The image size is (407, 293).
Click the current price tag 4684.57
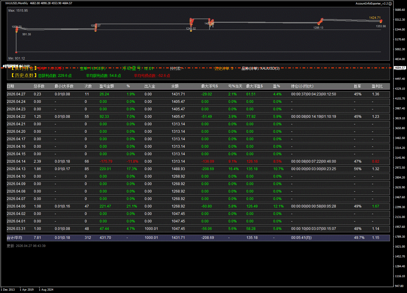400,68
